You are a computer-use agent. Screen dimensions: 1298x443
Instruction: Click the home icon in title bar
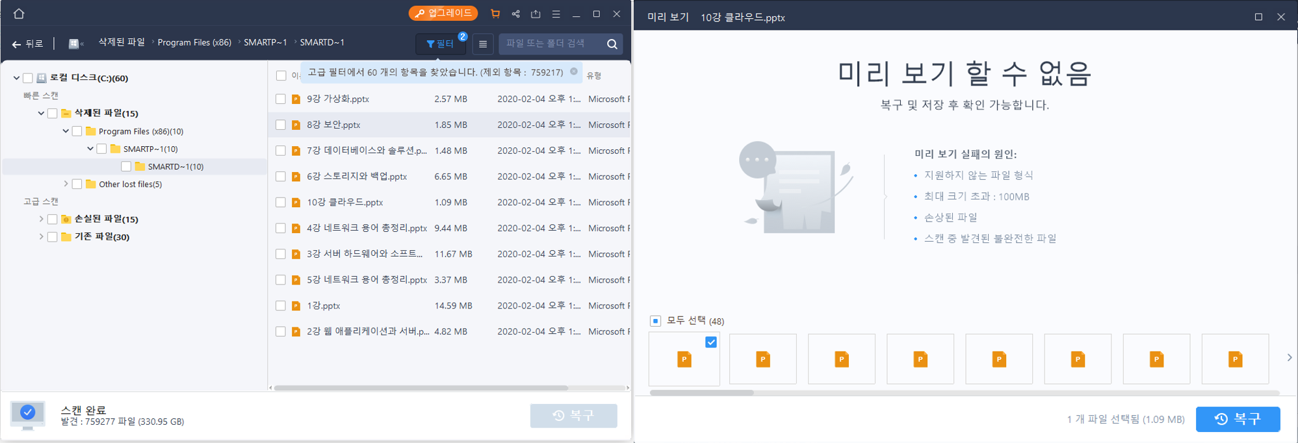pyautogui.click(x=19, y=14)
